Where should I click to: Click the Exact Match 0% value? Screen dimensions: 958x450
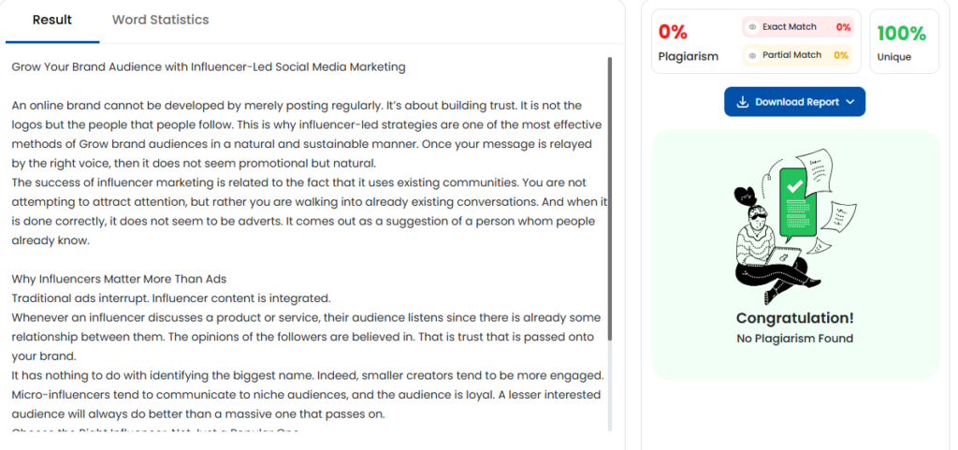(843, 27)
